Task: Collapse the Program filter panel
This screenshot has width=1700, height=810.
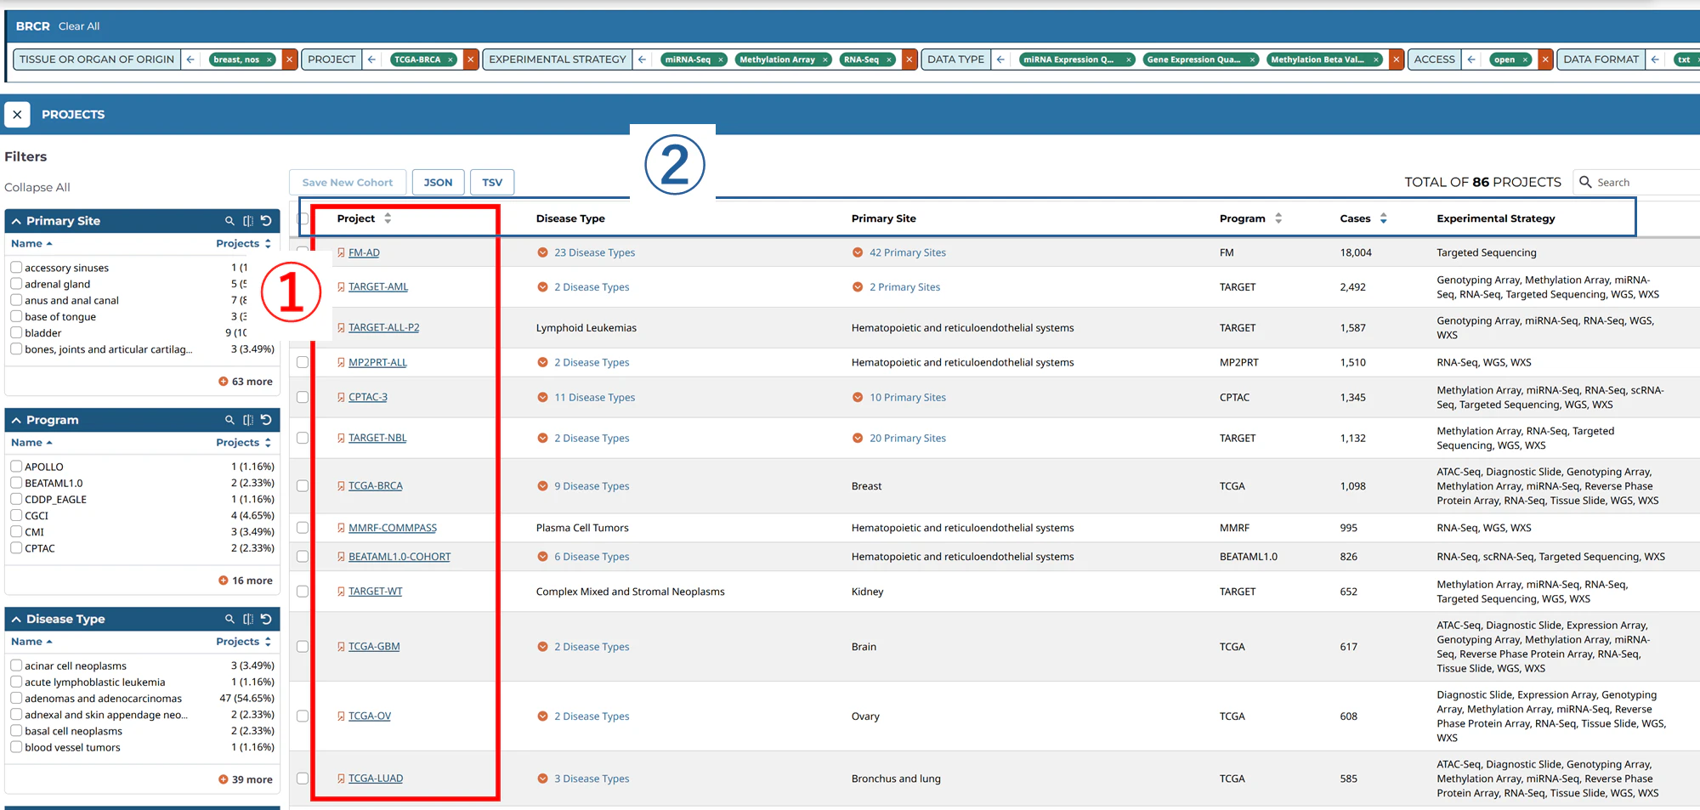Action: pyautogui.click(x=16, y=420)
